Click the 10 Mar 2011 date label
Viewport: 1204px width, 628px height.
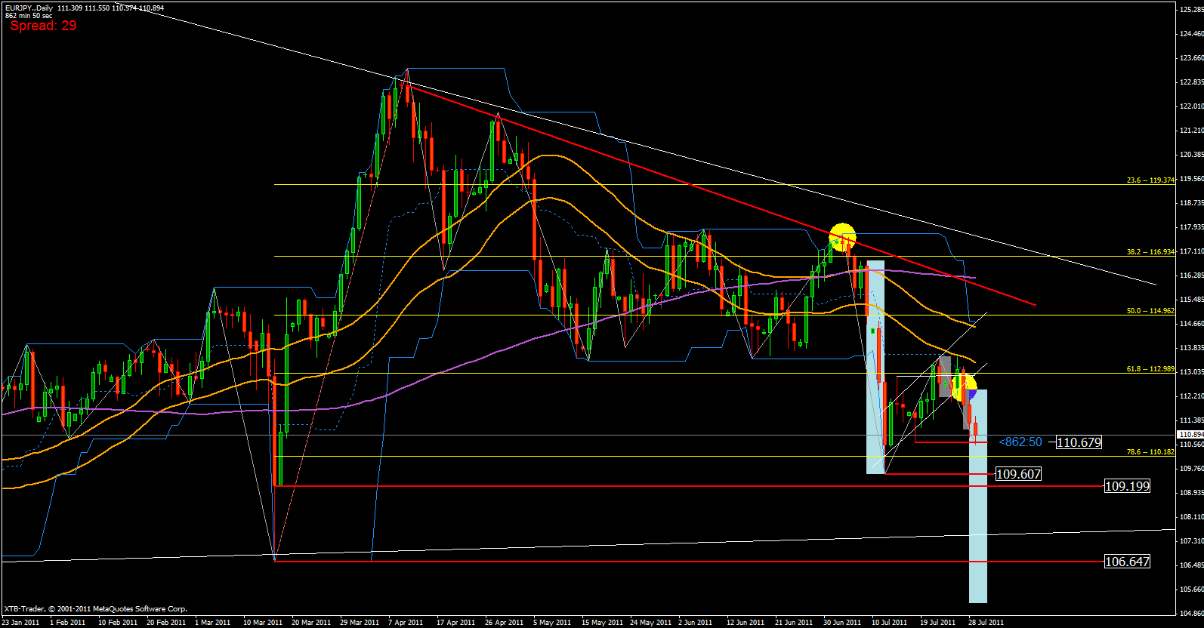pos(263,623)
